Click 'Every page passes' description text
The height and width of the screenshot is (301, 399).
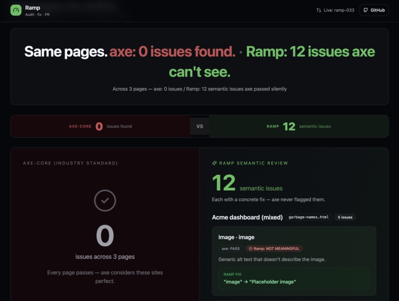[105, 277]
